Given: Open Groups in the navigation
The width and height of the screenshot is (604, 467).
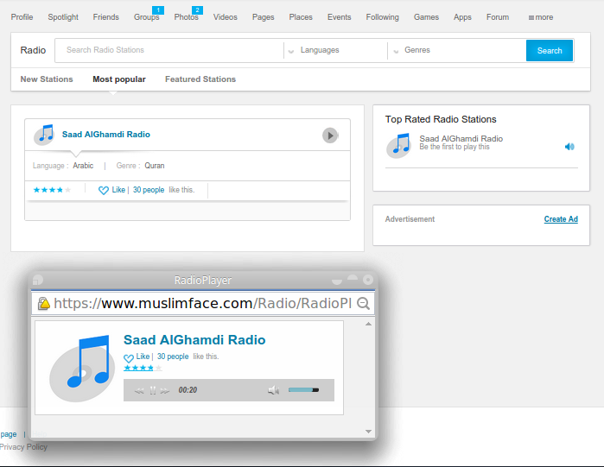Looking at the screenshot, I should 146,17.
